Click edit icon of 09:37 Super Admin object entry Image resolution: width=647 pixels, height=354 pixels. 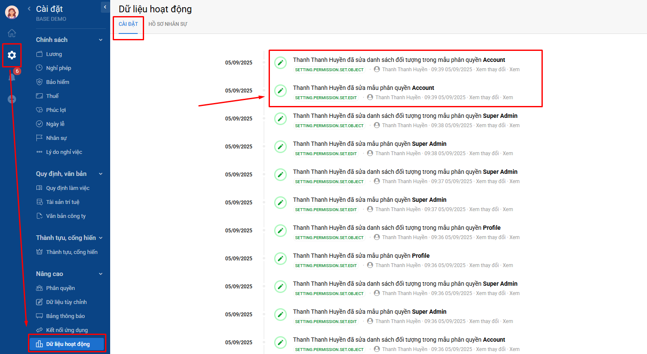click(280, 175)
